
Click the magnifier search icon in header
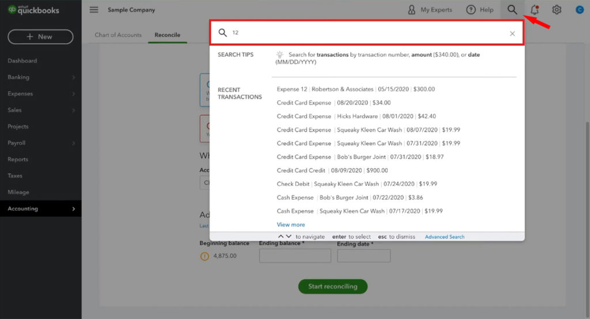(512, 9)
